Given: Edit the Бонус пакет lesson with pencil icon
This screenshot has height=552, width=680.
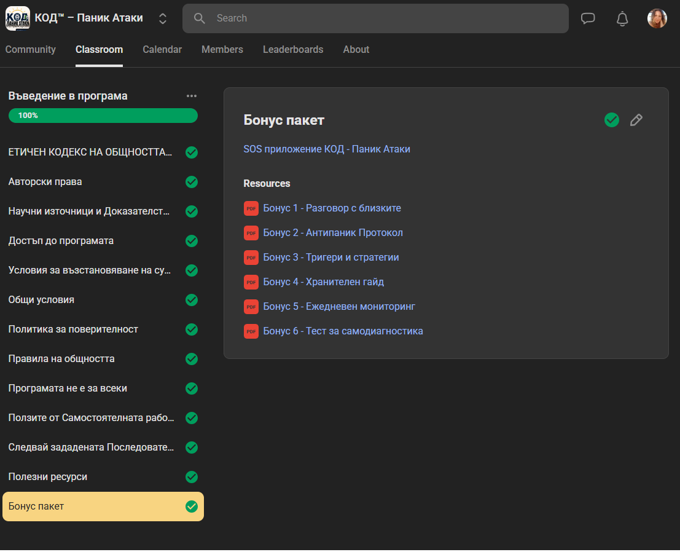Looking at the screenshot, I should (636, 120).
